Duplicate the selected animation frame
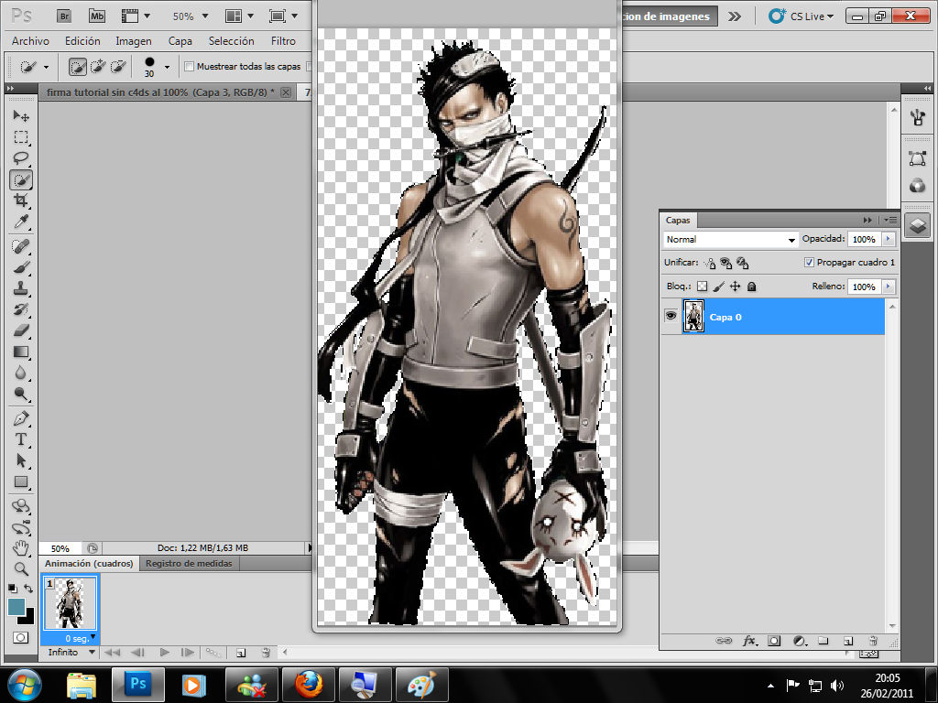This screenshot has height=703, width=938. click(241, 652)
